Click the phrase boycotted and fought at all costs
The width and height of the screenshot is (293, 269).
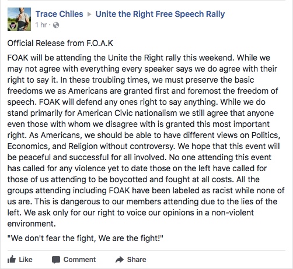(x=172, y=179)
